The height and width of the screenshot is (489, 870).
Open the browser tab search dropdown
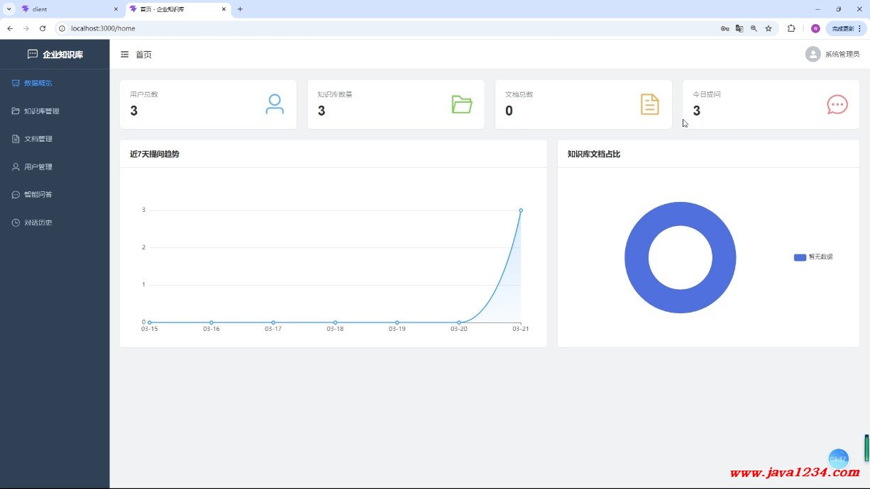[9, 9]
